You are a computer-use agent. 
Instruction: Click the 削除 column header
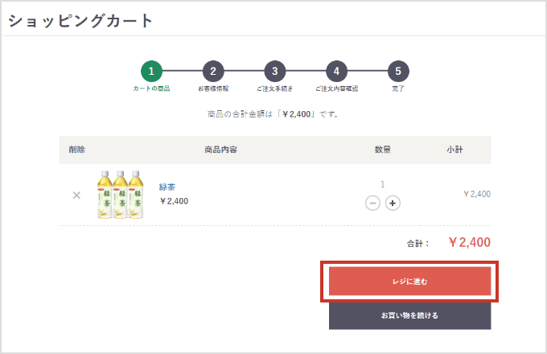click(76, 150)
